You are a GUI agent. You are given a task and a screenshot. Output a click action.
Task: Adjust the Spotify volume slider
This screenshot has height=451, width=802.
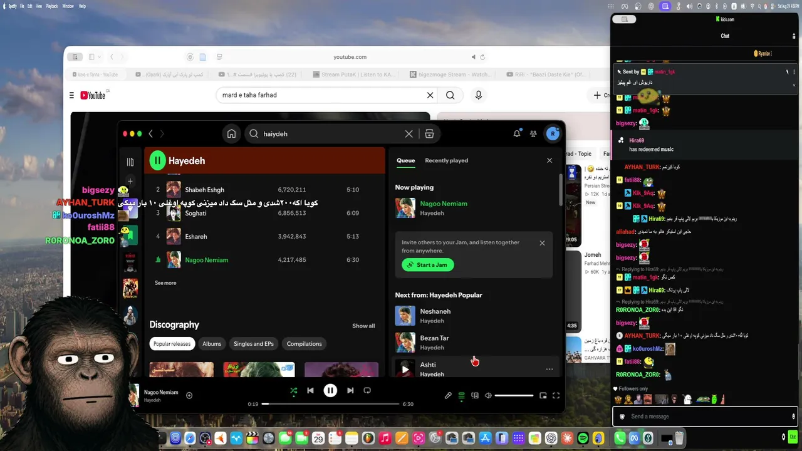pyautogui.click(x=514, y=395)
